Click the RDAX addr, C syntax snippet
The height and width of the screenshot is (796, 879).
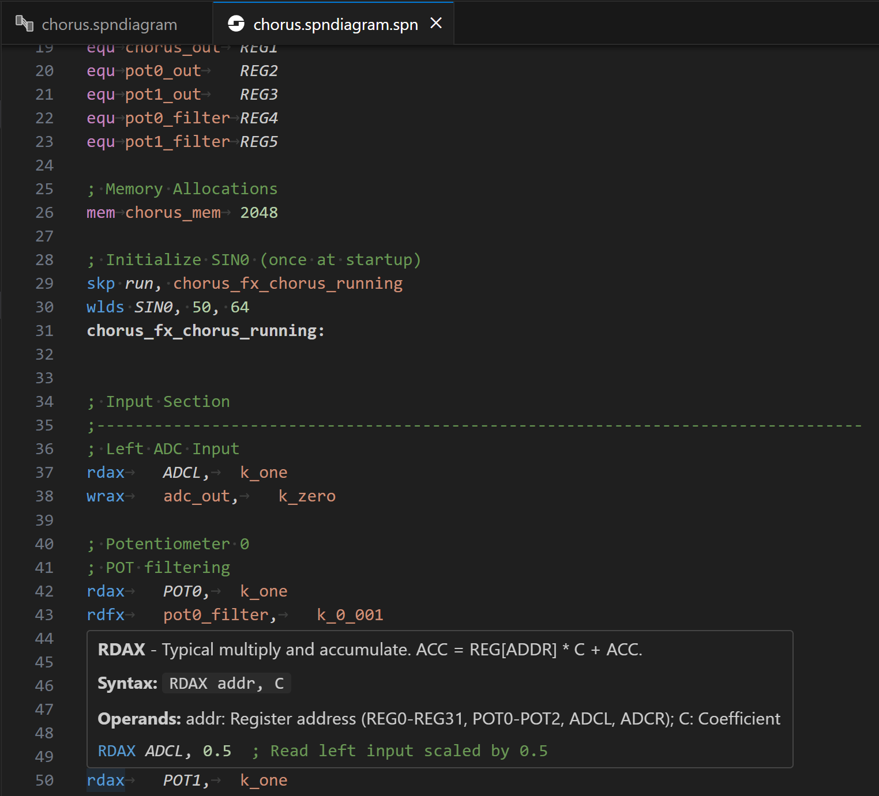click(x=226, y=683)
